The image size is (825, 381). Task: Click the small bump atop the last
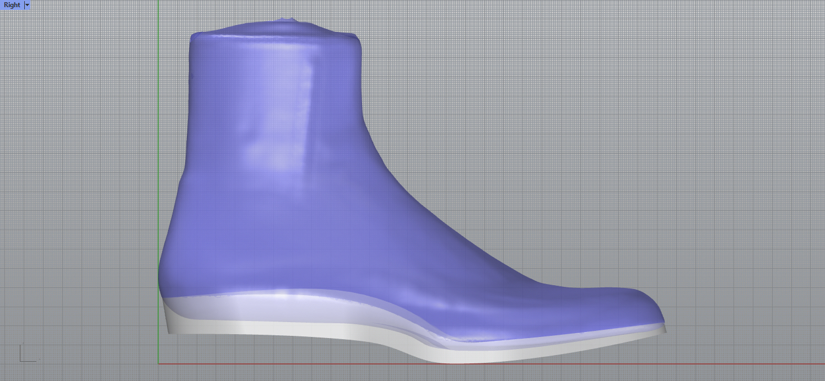[x=287, y=21]
